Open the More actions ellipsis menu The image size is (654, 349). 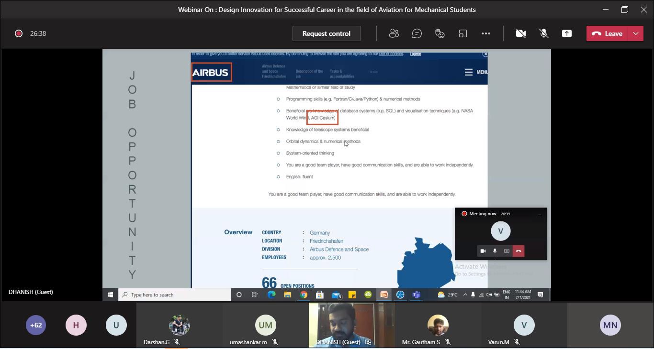(x=486, y=33)
